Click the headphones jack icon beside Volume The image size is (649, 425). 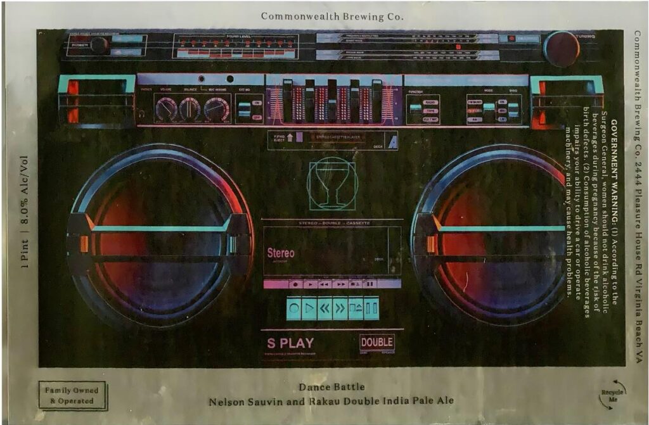coord(142,113)
